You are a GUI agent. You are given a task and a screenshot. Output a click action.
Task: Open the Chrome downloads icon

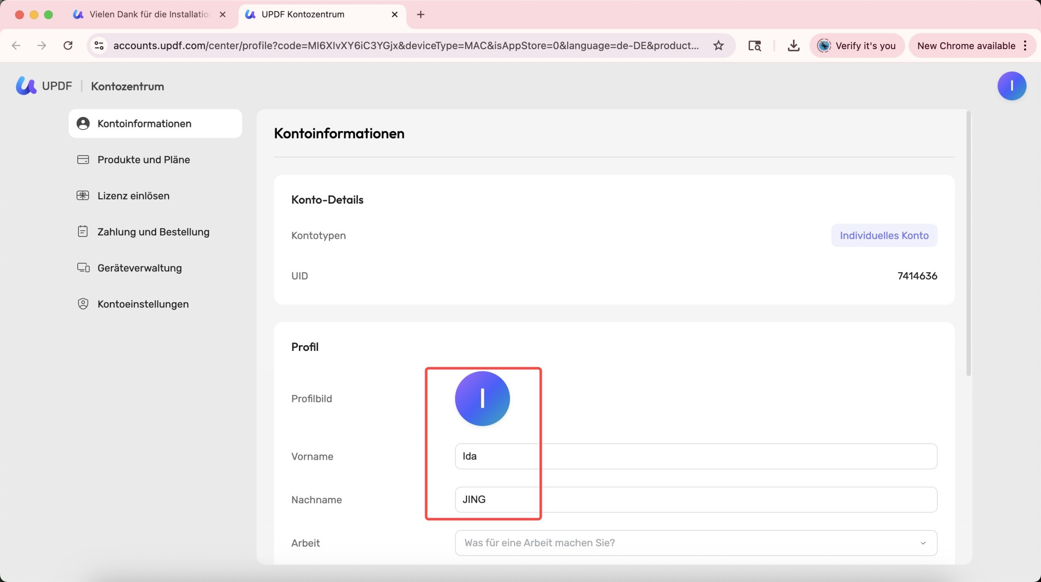[x=793, y=45]
